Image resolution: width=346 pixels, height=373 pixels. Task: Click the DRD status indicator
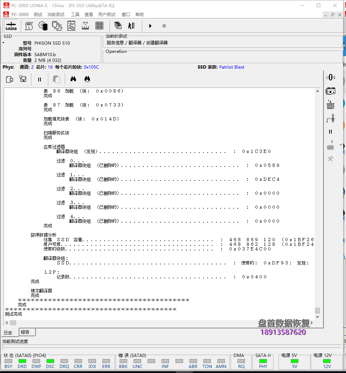pos(22,361)
